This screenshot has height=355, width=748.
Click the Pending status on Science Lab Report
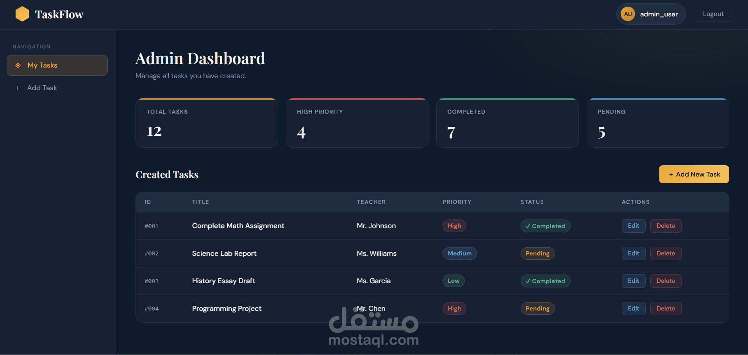click(x=537, y=253)
